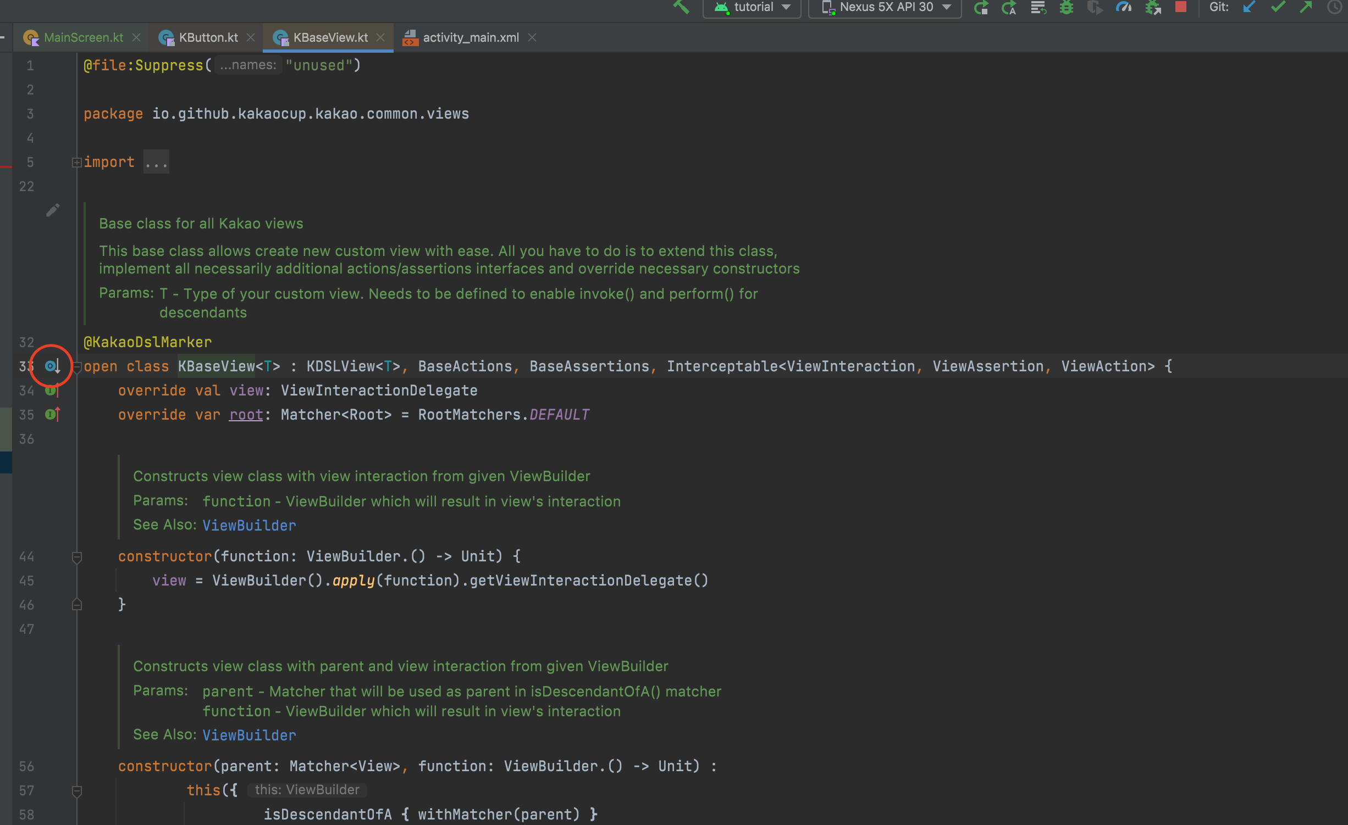Follow first See Also ViewBuilder link
The height and width of the screenshot is (825, 1348).
tap(249, 526)
